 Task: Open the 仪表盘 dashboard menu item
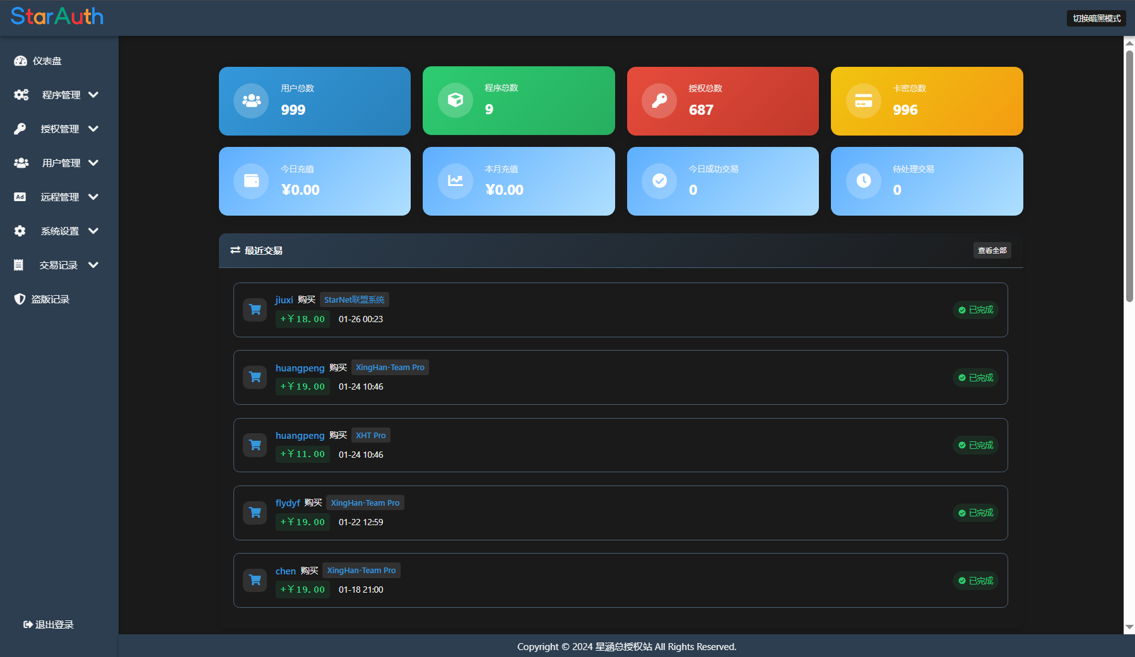pos(47,61)
